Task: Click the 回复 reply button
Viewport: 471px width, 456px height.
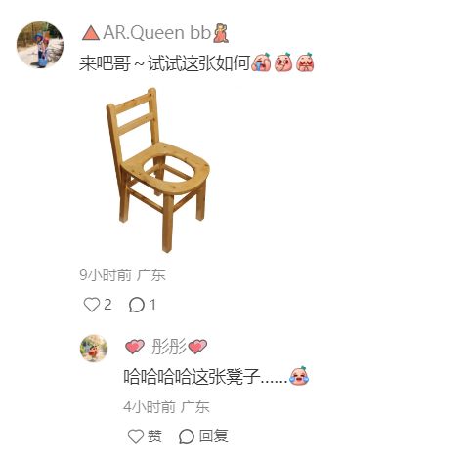Action: 213,436
